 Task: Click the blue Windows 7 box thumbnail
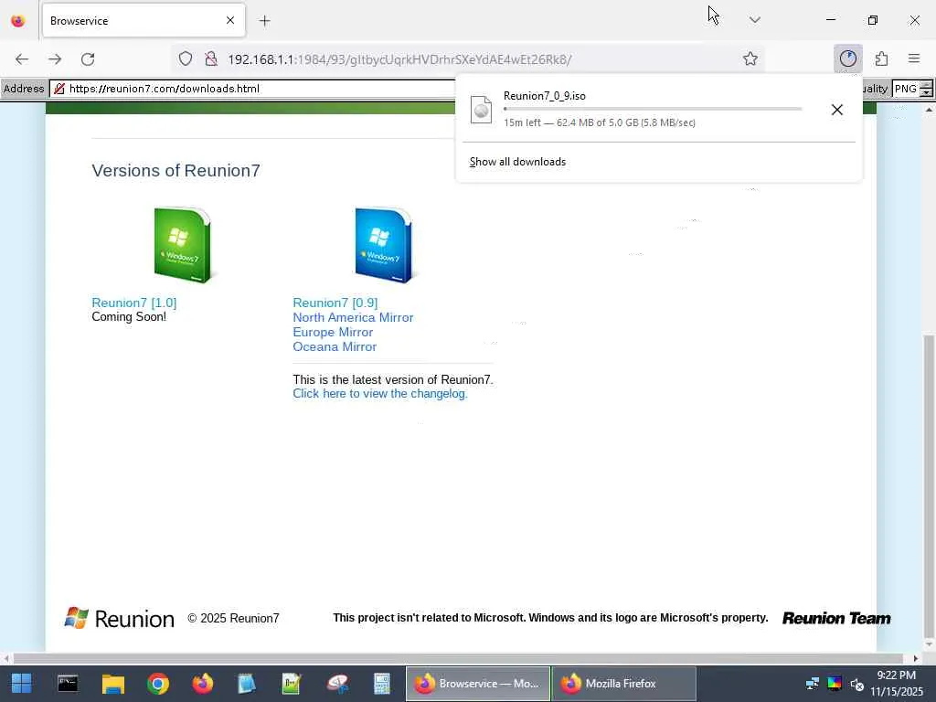(x=384, y=245)
